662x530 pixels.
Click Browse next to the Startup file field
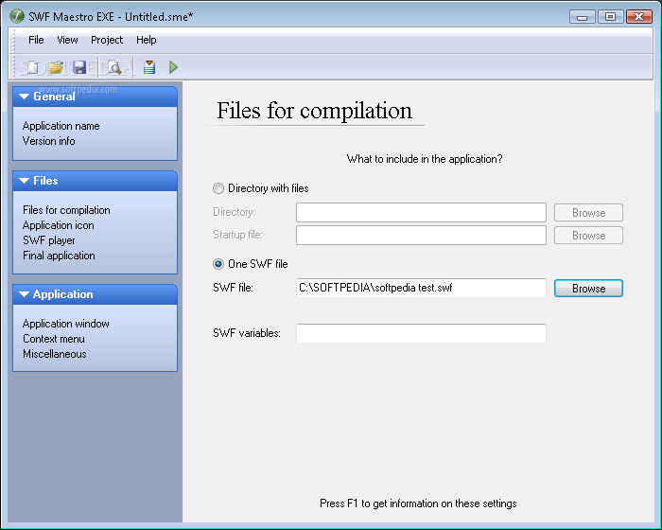click(588, 236)
